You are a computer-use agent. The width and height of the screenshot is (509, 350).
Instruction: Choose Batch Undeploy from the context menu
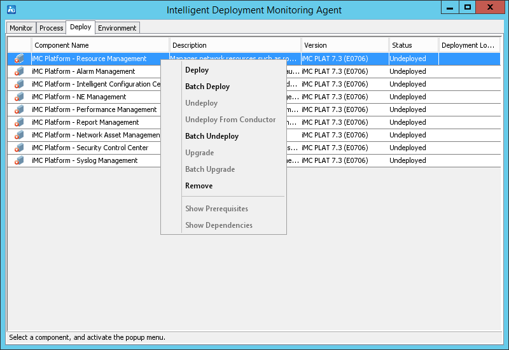(x=212, y=136)
